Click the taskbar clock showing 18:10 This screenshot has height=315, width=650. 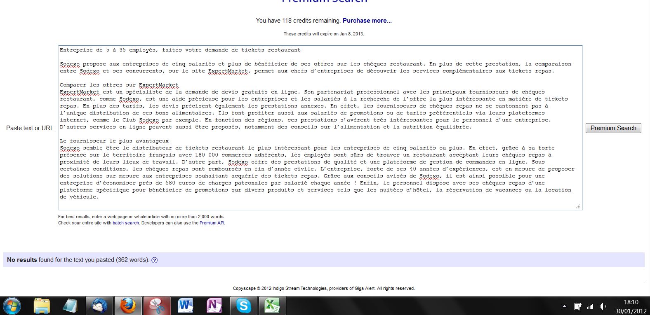pos(631,306)
